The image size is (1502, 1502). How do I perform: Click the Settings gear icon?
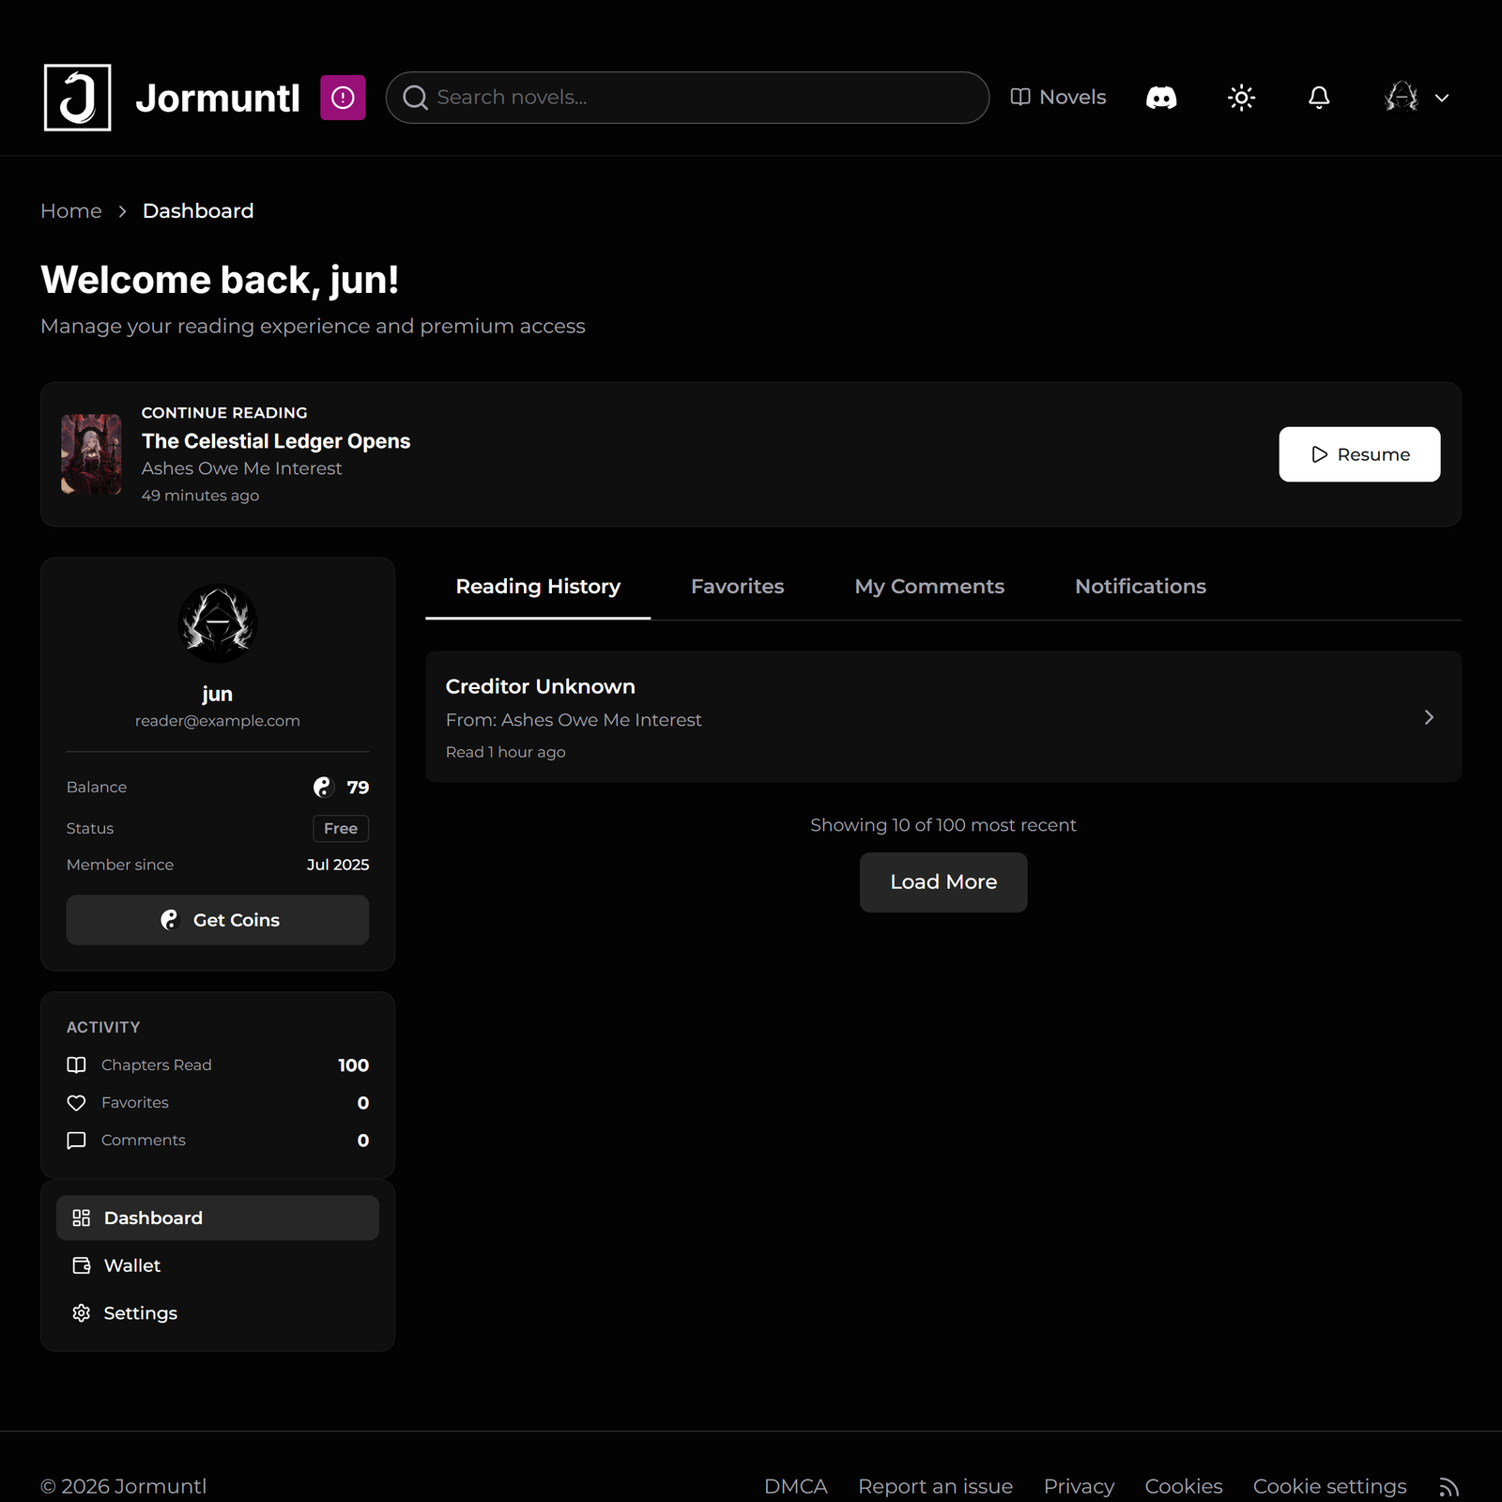click(x=82, y=1313)
